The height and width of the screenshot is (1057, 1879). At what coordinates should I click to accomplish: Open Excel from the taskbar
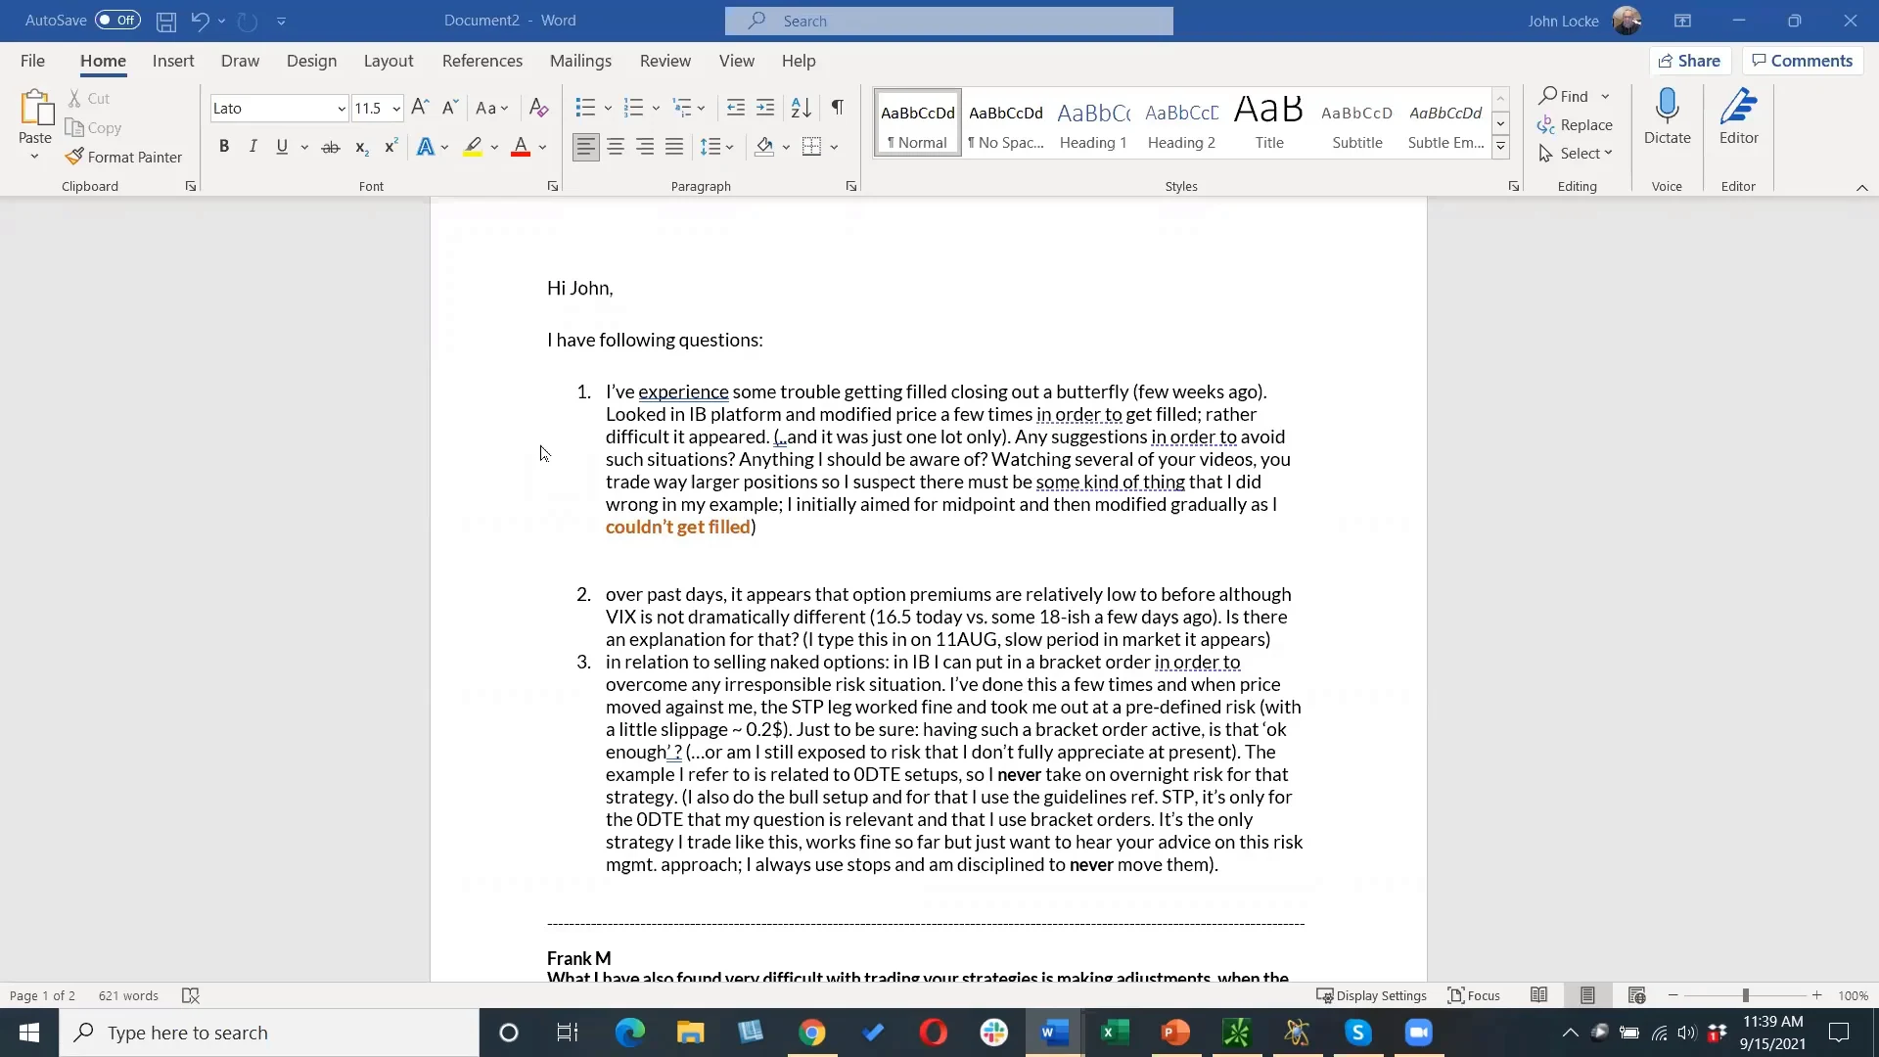coord(1115,1033)
